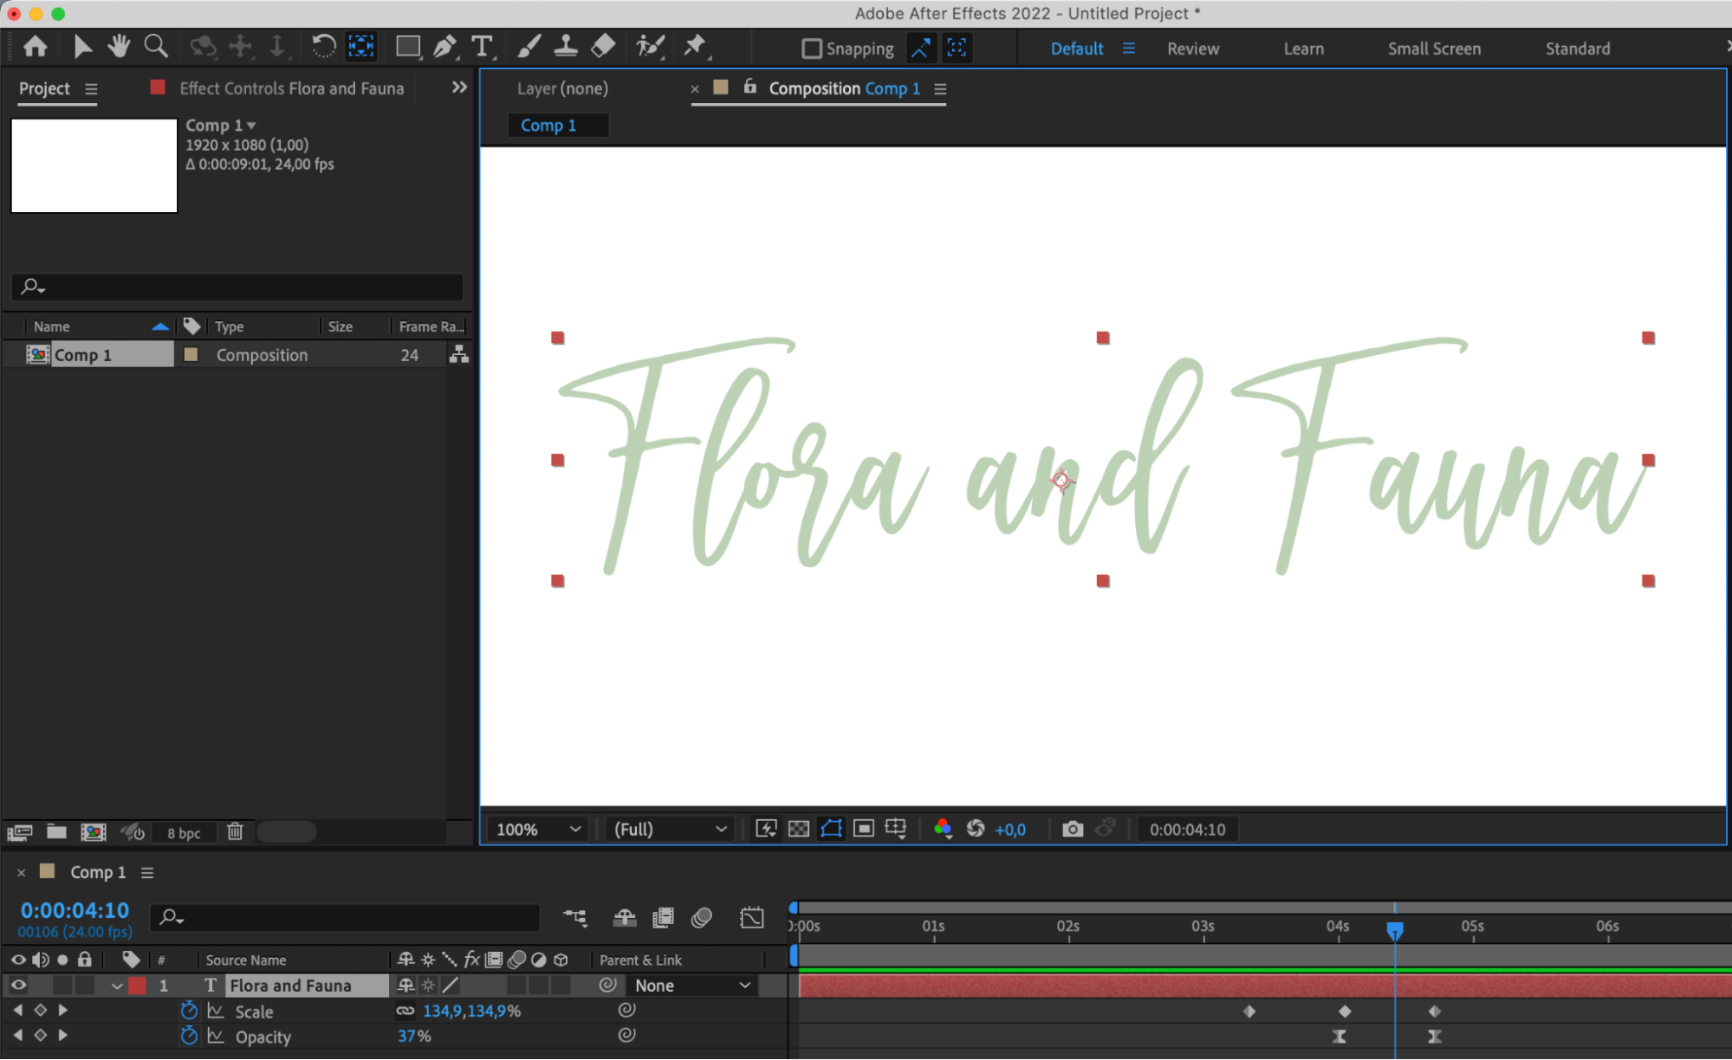This screenshot has height=1060, width=1732.
Task: Enable the Snapping checkbox
Action: (811, 48)
